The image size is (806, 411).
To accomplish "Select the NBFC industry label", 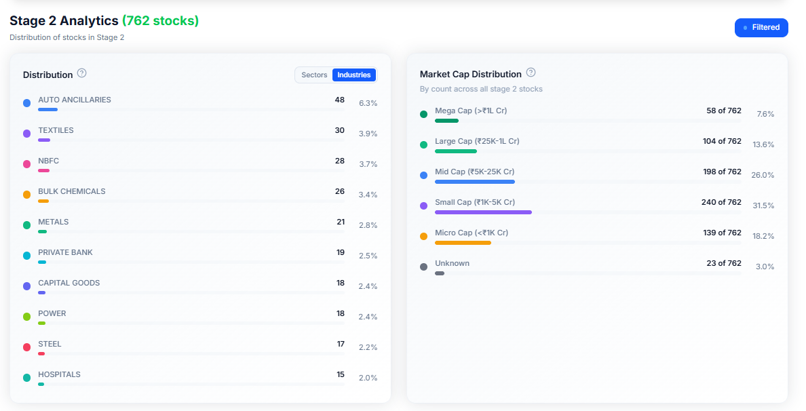I will click(x=48, y=161).
